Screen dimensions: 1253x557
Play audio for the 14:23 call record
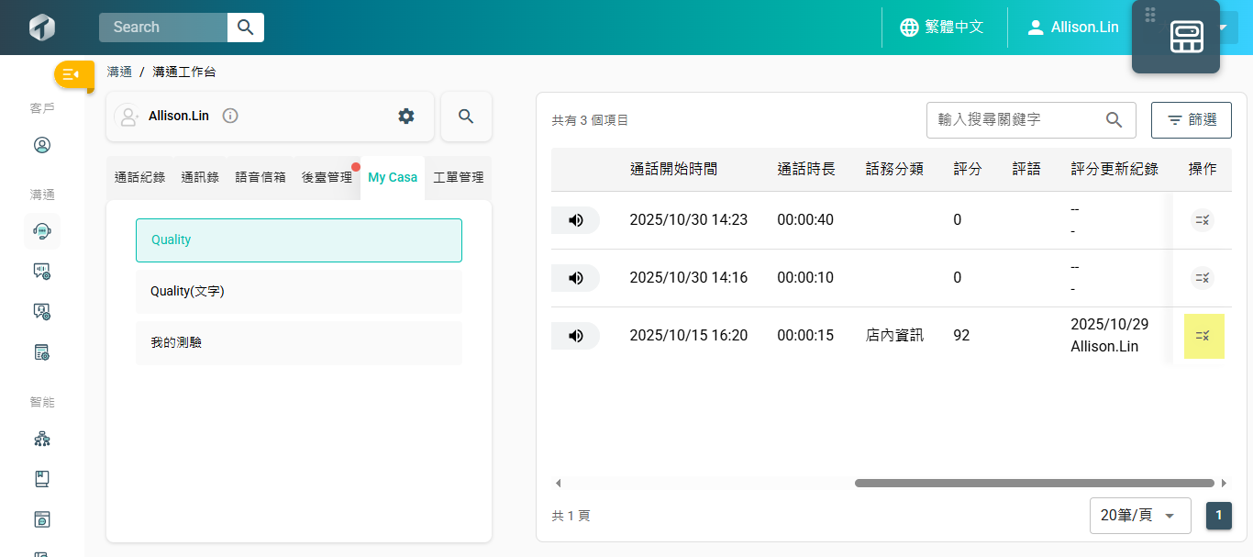click(x=575, y=220)
